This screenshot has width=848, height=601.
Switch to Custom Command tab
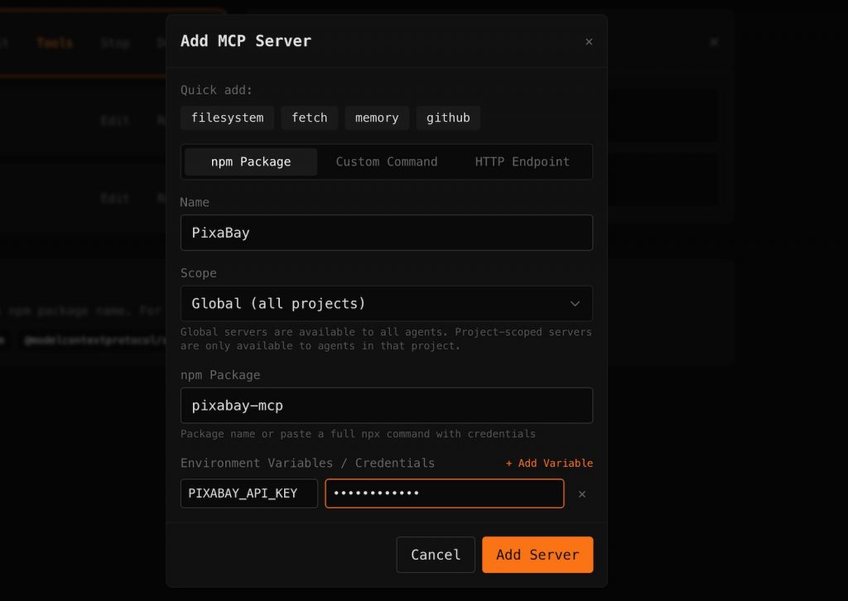pyautogui.click(x=387, y=161)
